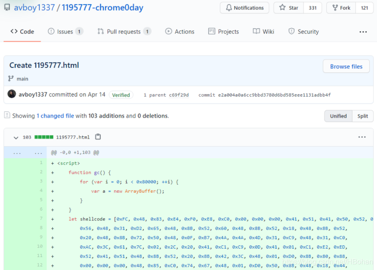
Task: Open avboy1337 committer name link
Action: point(33,95)
